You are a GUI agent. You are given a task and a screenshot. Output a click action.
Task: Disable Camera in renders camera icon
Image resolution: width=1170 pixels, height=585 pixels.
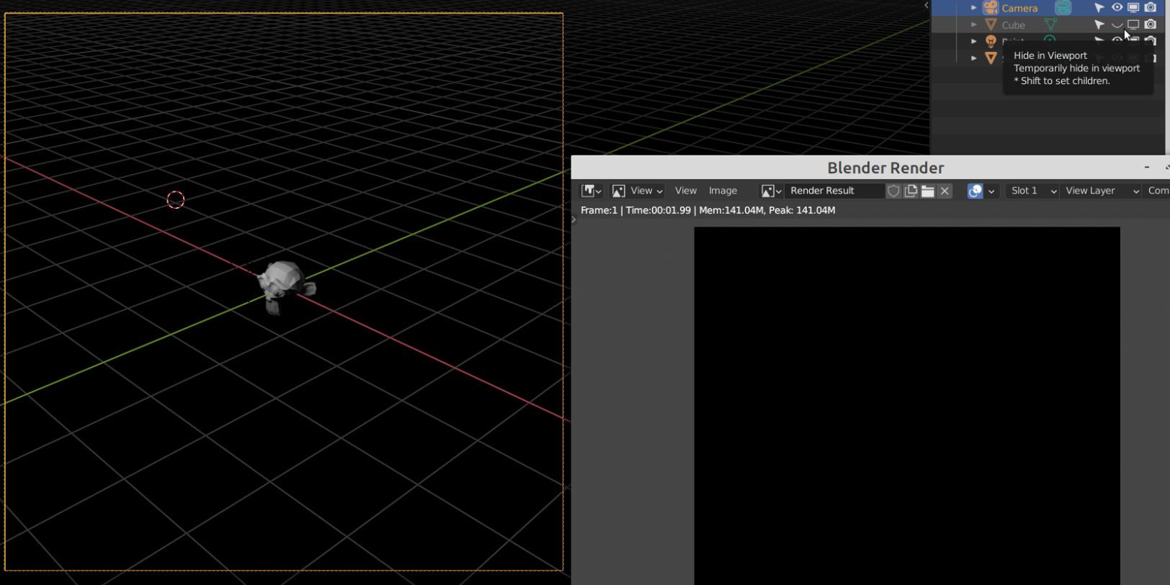pyautogui.click(x=1151, y=8)
